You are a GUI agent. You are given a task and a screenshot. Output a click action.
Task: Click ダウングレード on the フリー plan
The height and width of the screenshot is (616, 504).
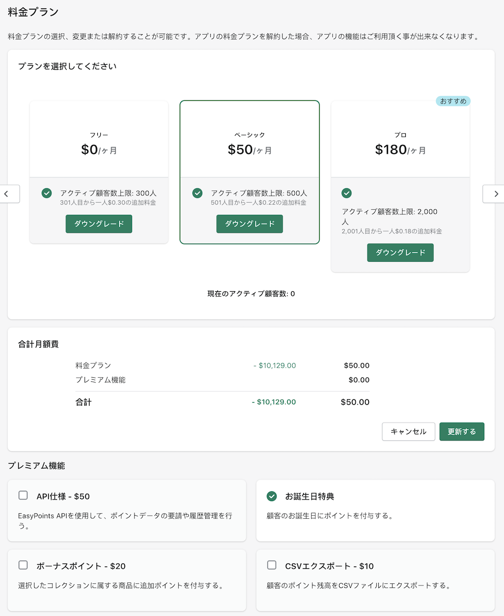99,223
